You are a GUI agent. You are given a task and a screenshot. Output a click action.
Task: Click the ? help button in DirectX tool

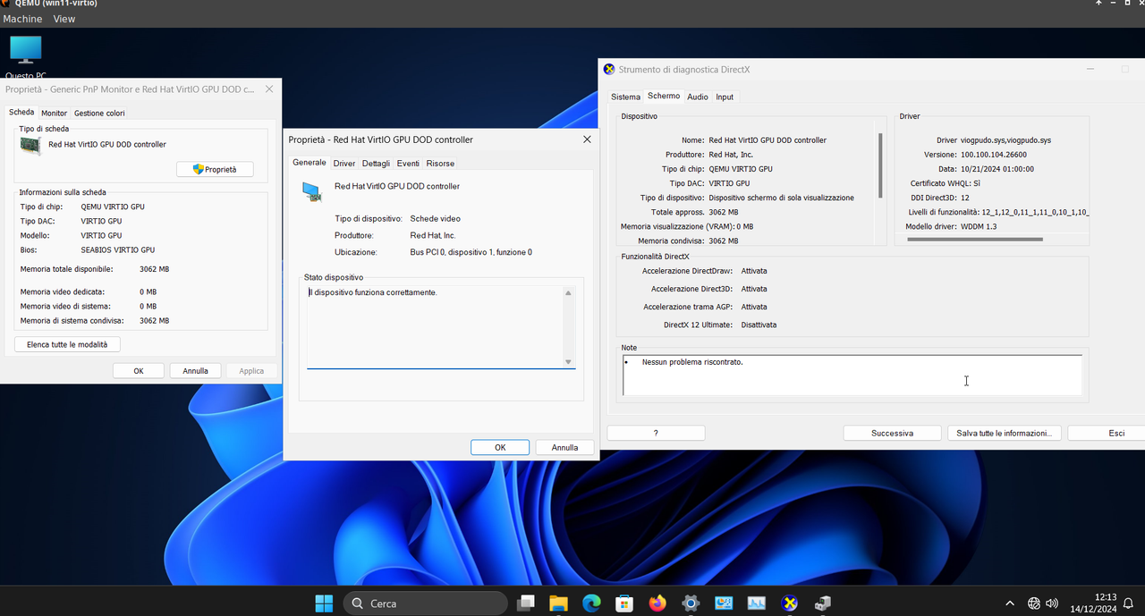(656, 433)
